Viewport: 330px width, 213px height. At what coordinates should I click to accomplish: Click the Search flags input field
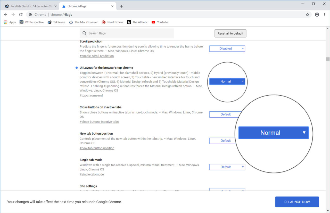pyautogui.click(x=127, y=33)
